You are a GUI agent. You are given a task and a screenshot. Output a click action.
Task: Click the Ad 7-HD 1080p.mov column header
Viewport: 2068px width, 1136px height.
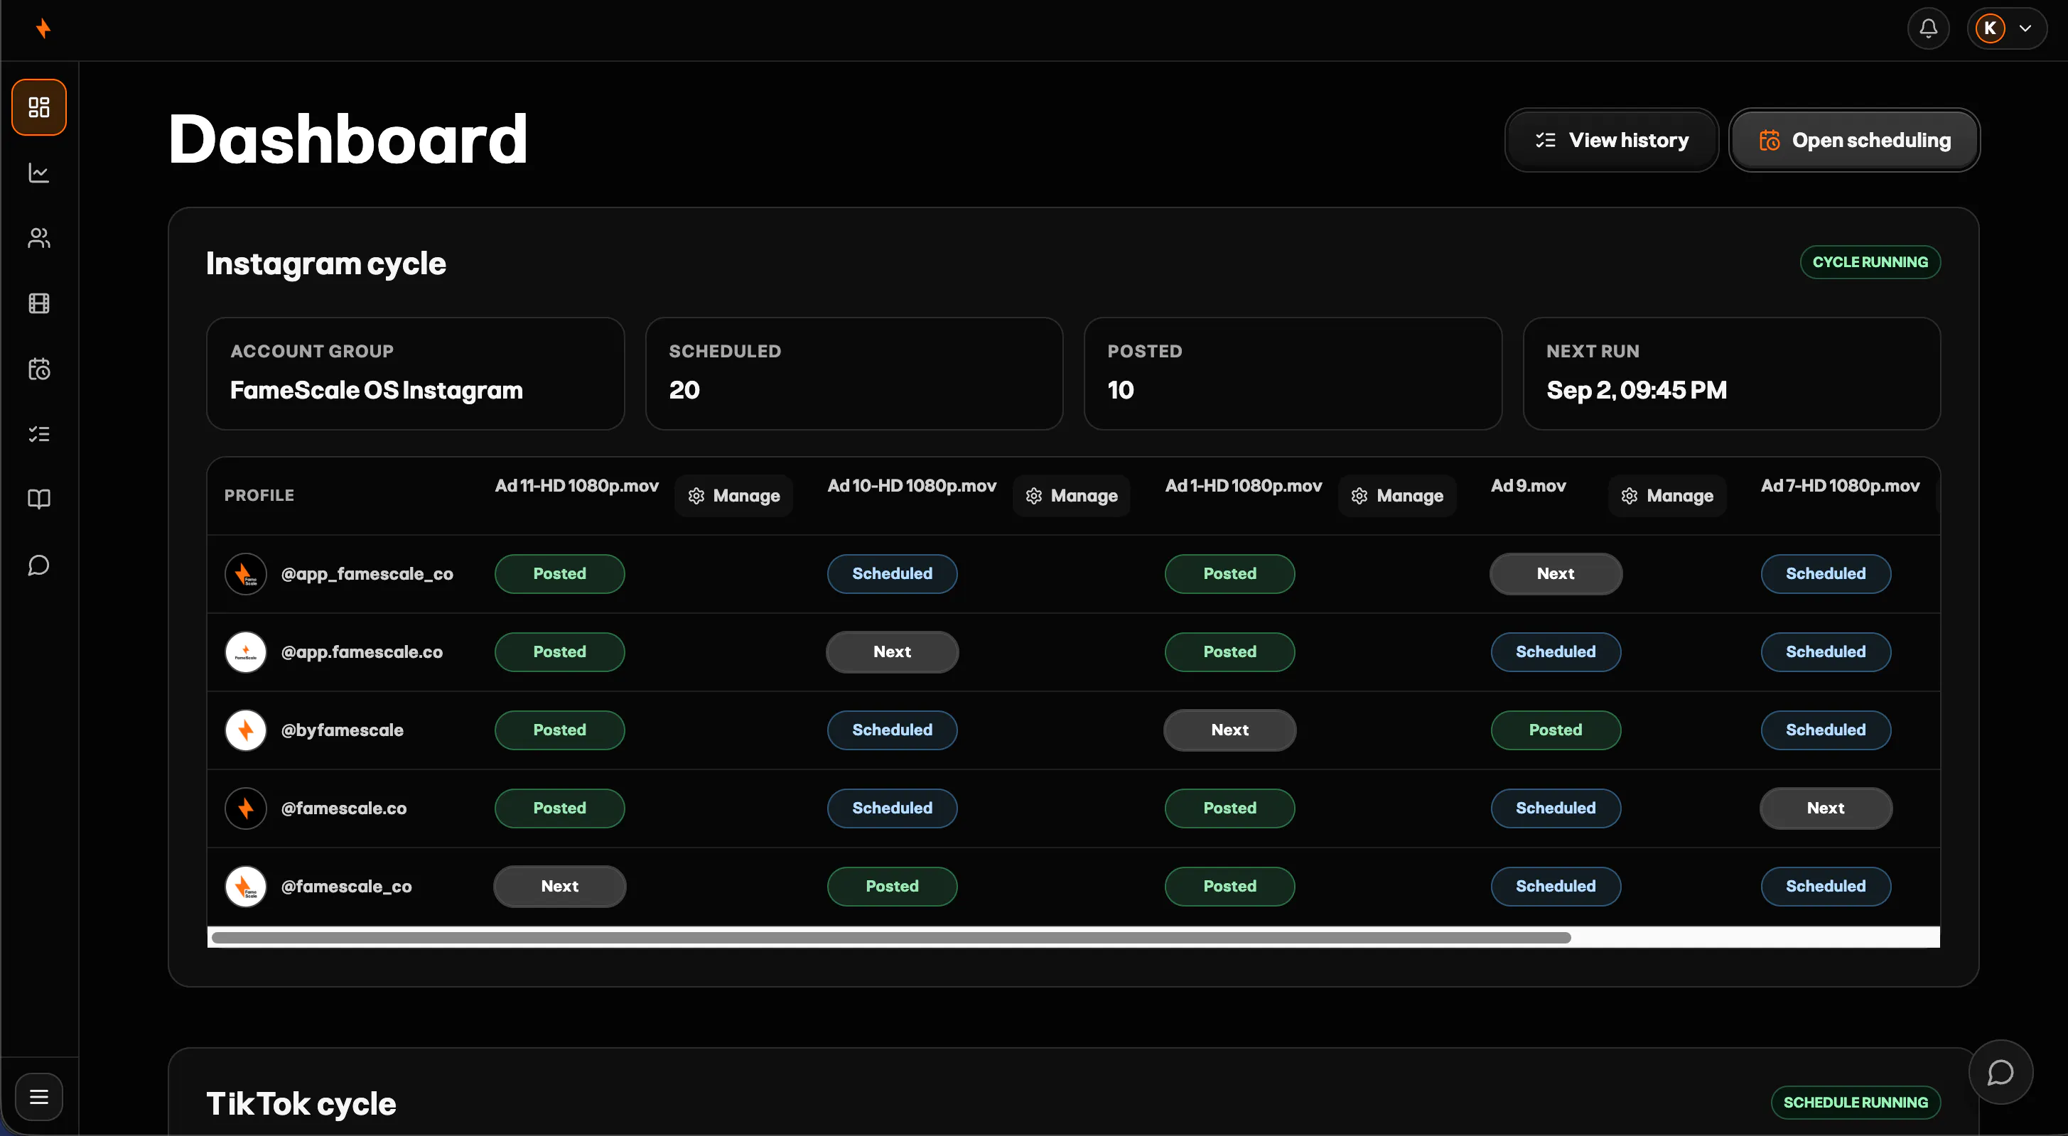[1840, 486]
